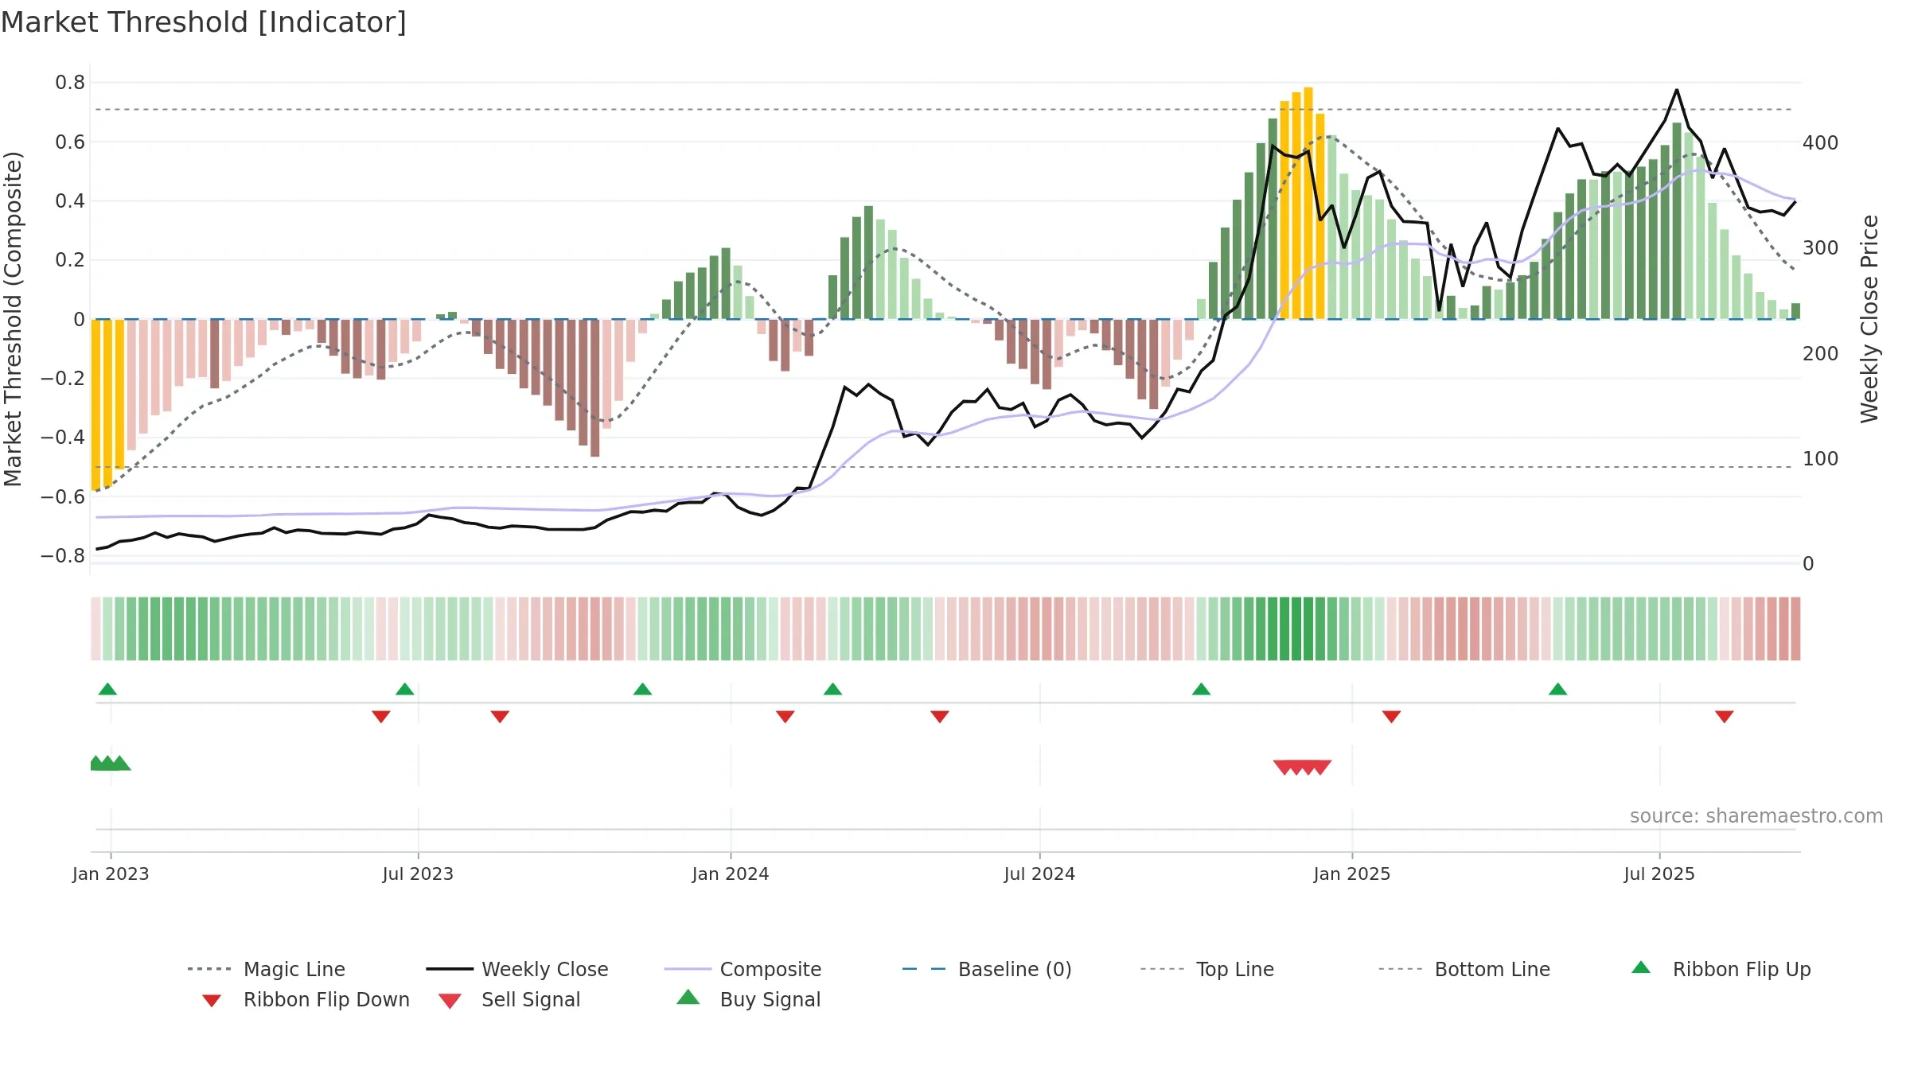Click the Jan 2024 x-axis label
This screenshot has height=1074, width=1910.
click(731, 874)
